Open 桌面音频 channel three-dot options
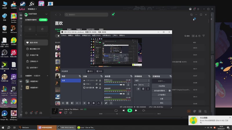The height and width of the screenshot is (130, 232). [x=128, y=94]
